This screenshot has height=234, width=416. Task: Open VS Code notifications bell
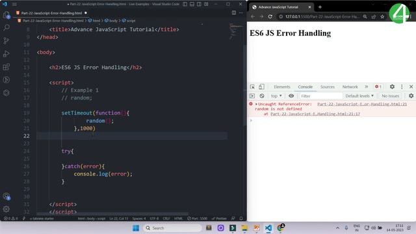[241, 218]
